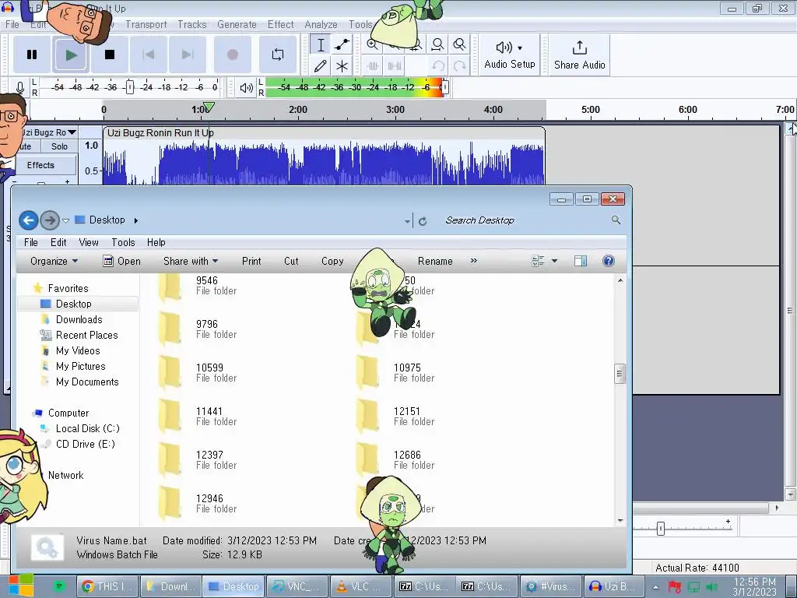Skip to end of the track
The image size is (797, 598).
[187, 55]
